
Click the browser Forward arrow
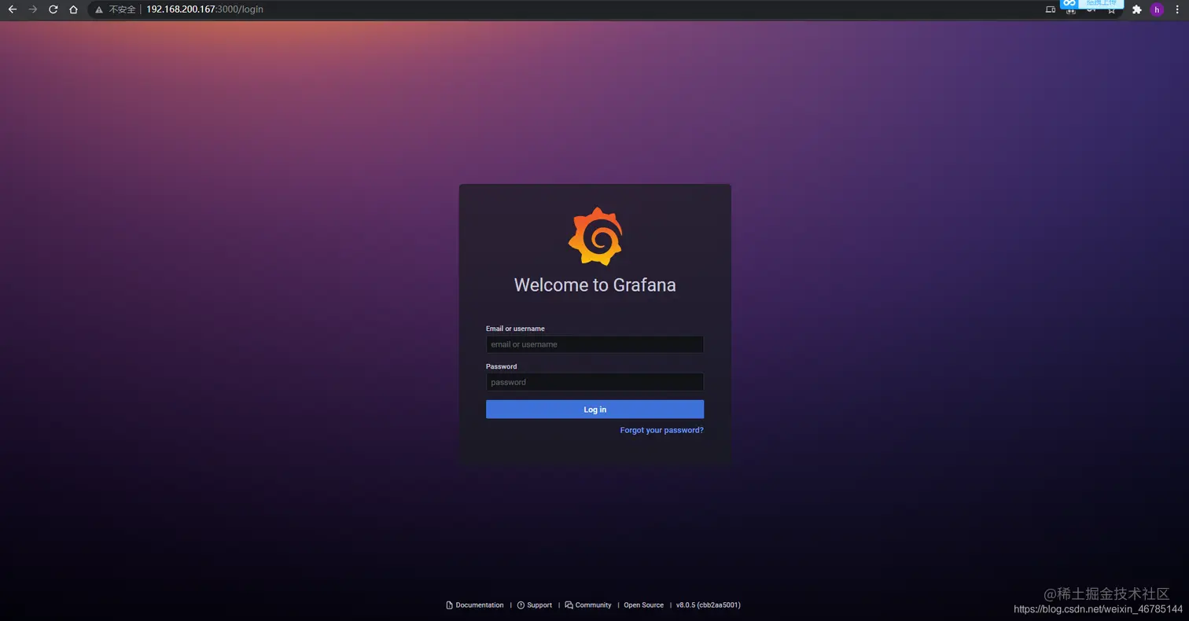click(33, 9)
